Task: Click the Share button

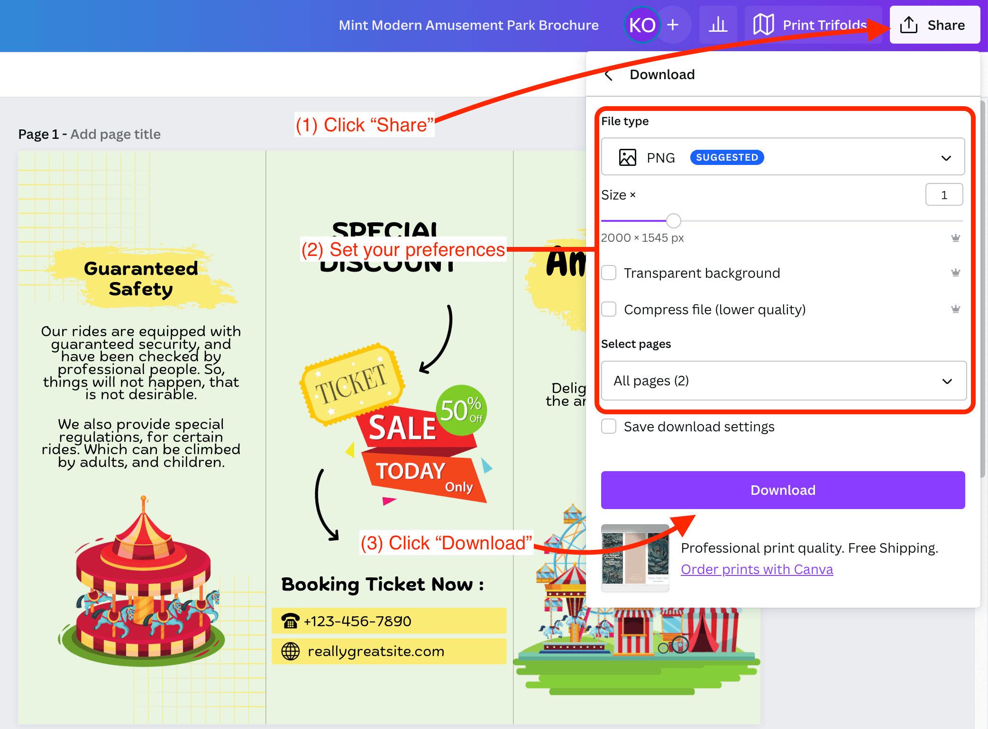Action: coord(934,25)
